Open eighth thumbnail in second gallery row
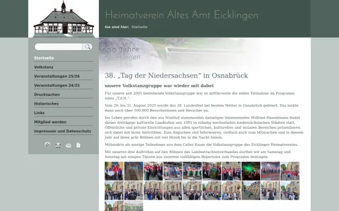The height and width of the screenshot is (211, 339). [x=251, y=191]
